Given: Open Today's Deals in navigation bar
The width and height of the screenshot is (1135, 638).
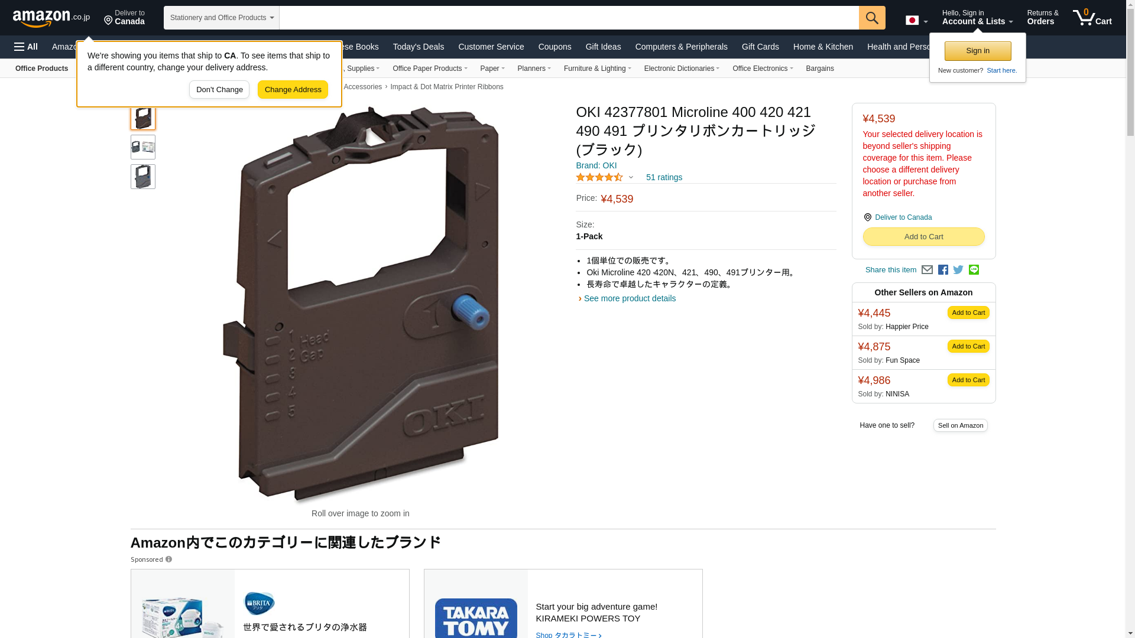Looking at the screenshot, I should coord(419,47).
